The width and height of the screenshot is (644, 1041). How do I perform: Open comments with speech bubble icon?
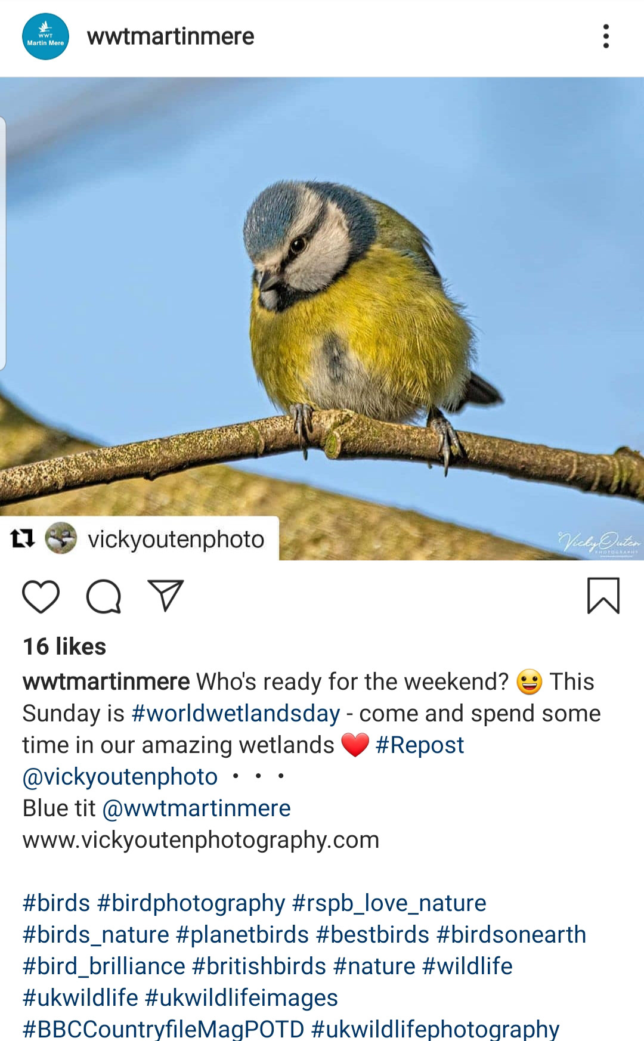point(104,596)
